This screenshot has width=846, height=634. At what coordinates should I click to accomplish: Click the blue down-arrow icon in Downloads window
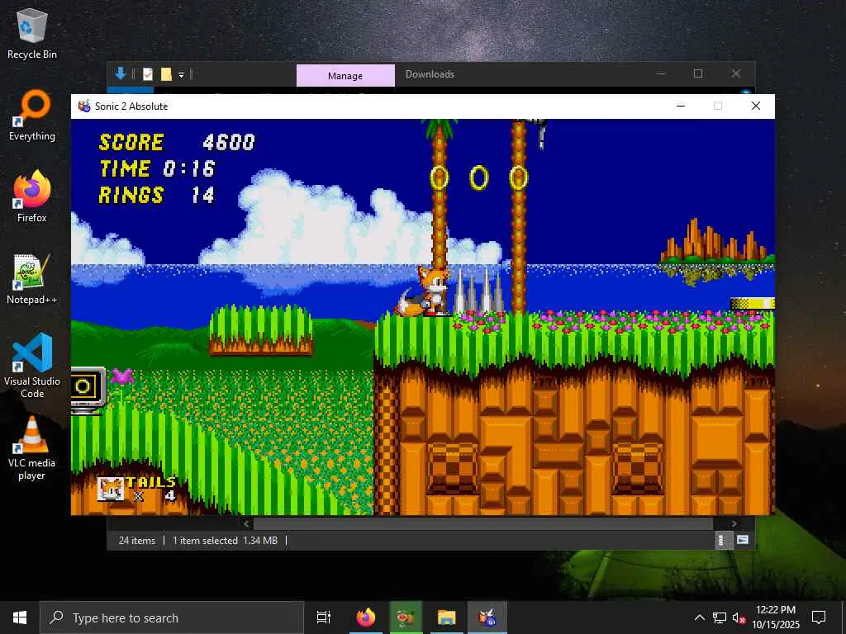121,73
